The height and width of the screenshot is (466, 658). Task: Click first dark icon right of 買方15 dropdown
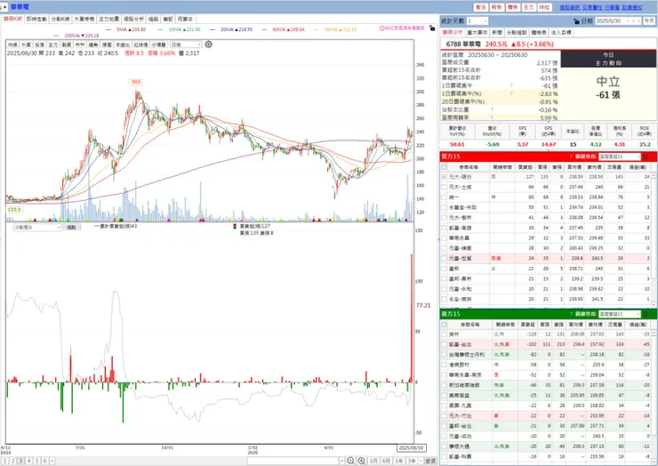tap(646, 157)
